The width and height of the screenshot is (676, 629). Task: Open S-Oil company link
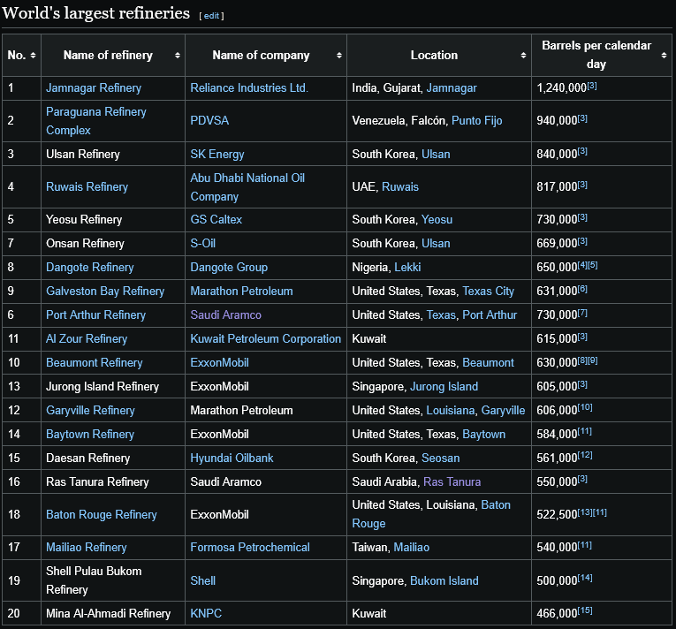point(203,243)
